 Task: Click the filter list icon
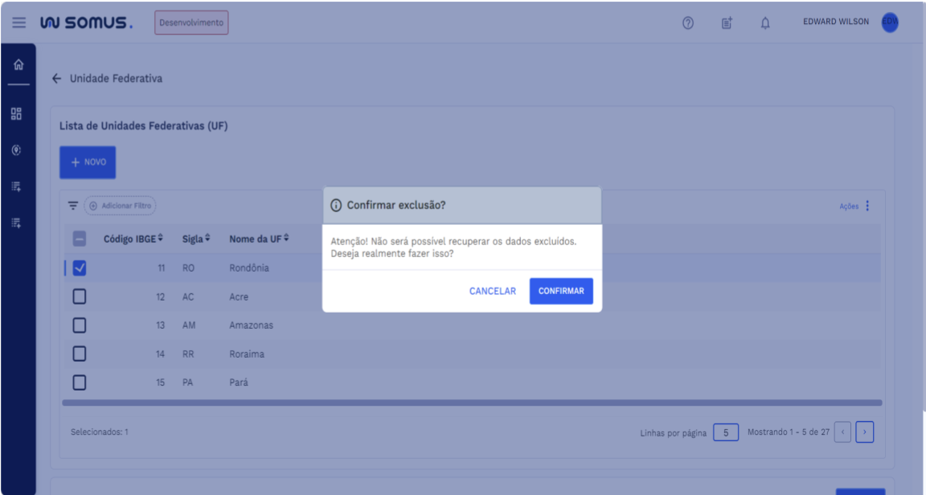click(73, 206)
